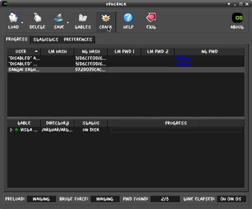Screen dimensions: 252x209
Task: Click the /arthar/art... directory cell
Action: [x=57, y=130]
